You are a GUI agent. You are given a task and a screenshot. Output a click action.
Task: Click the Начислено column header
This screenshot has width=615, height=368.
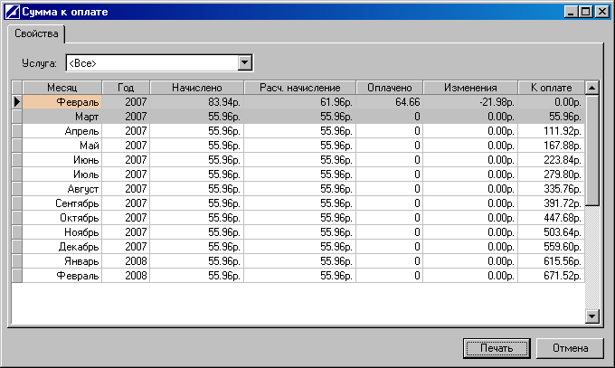[196, 88]
